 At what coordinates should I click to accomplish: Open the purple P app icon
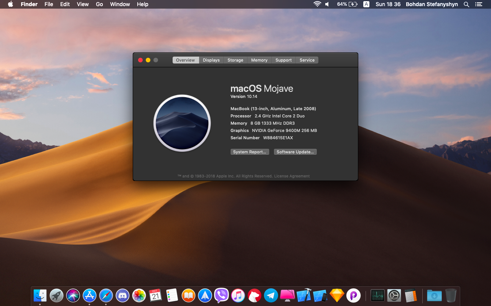[x=353, y=295]
